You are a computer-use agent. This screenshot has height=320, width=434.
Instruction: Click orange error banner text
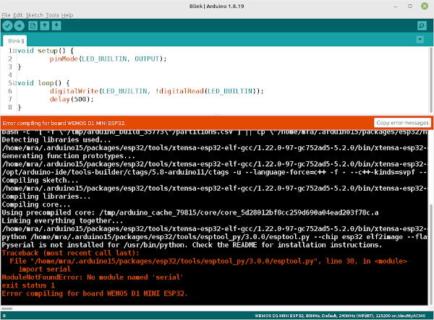click(64, 124)
